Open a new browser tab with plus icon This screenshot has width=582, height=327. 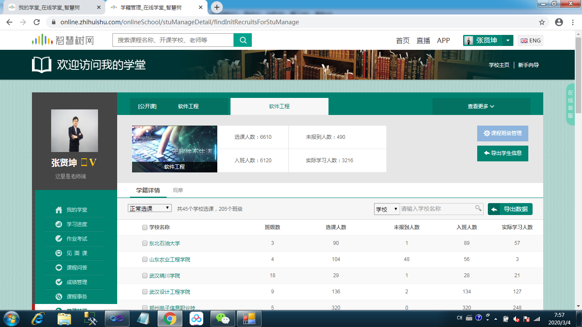click(x=217, y=7)
